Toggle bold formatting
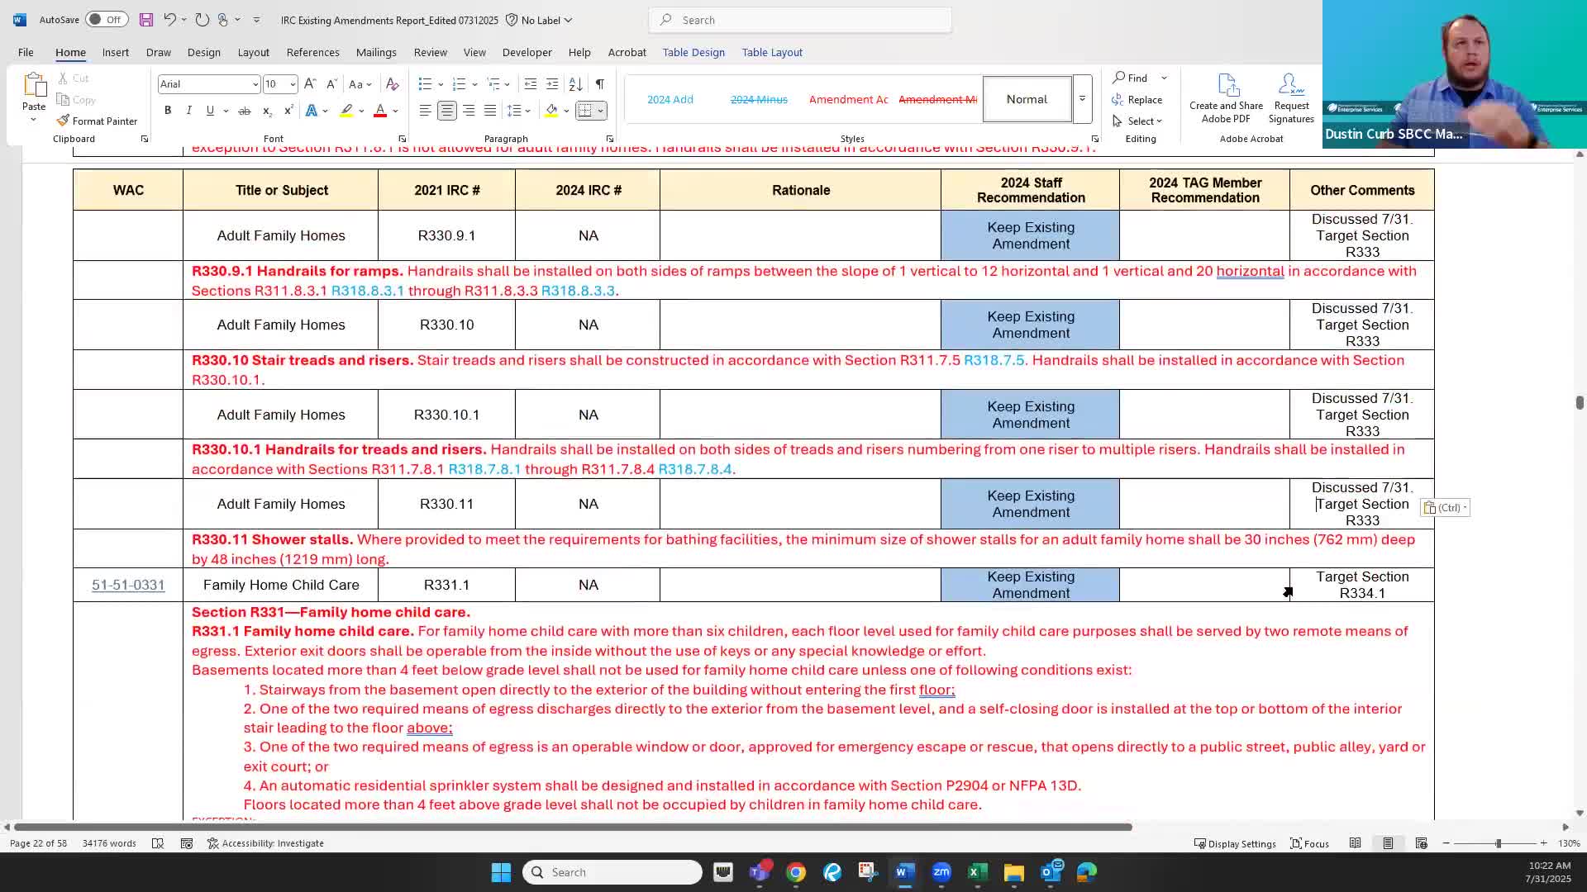The width and height of the screenshot is (1587, 892). click(168, 110)
